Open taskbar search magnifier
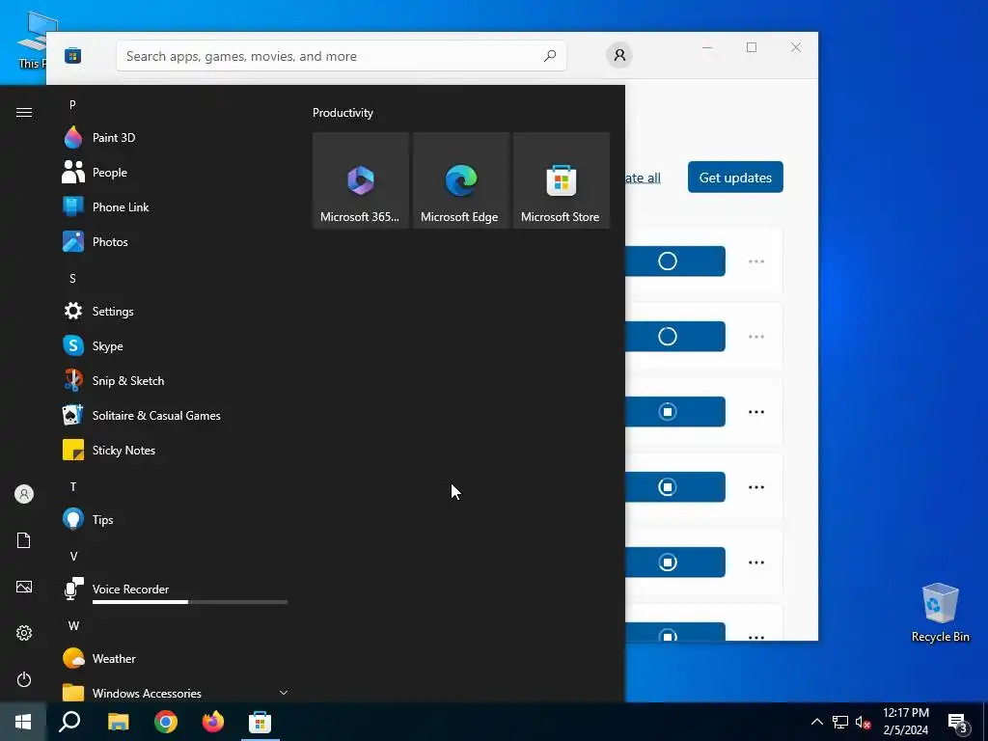Image resolution: width=988 pixels, height=741 pixels. [x=69, y=722]
